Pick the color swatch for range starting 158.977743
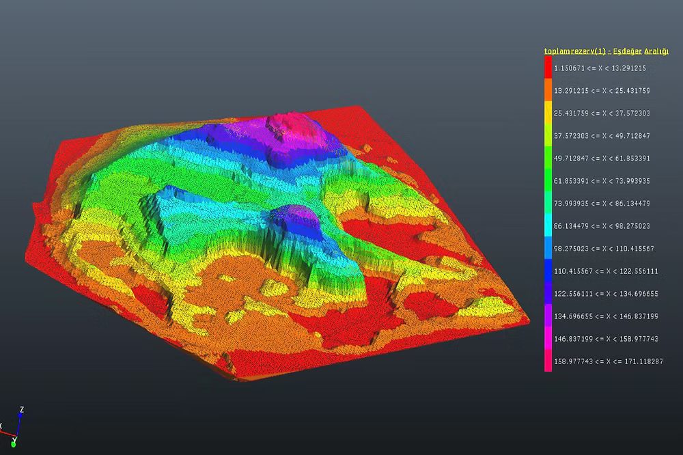The image size is (683, 455). (x=548, y=361)
